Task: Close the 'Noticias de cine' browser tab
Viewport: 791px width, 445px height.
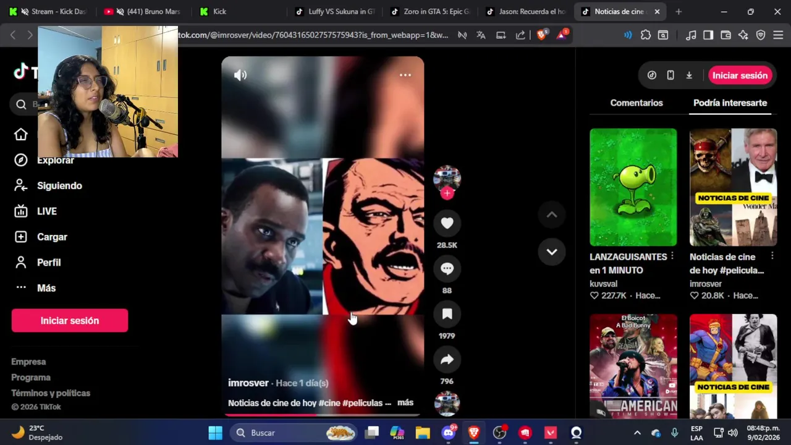Action: 657,12
